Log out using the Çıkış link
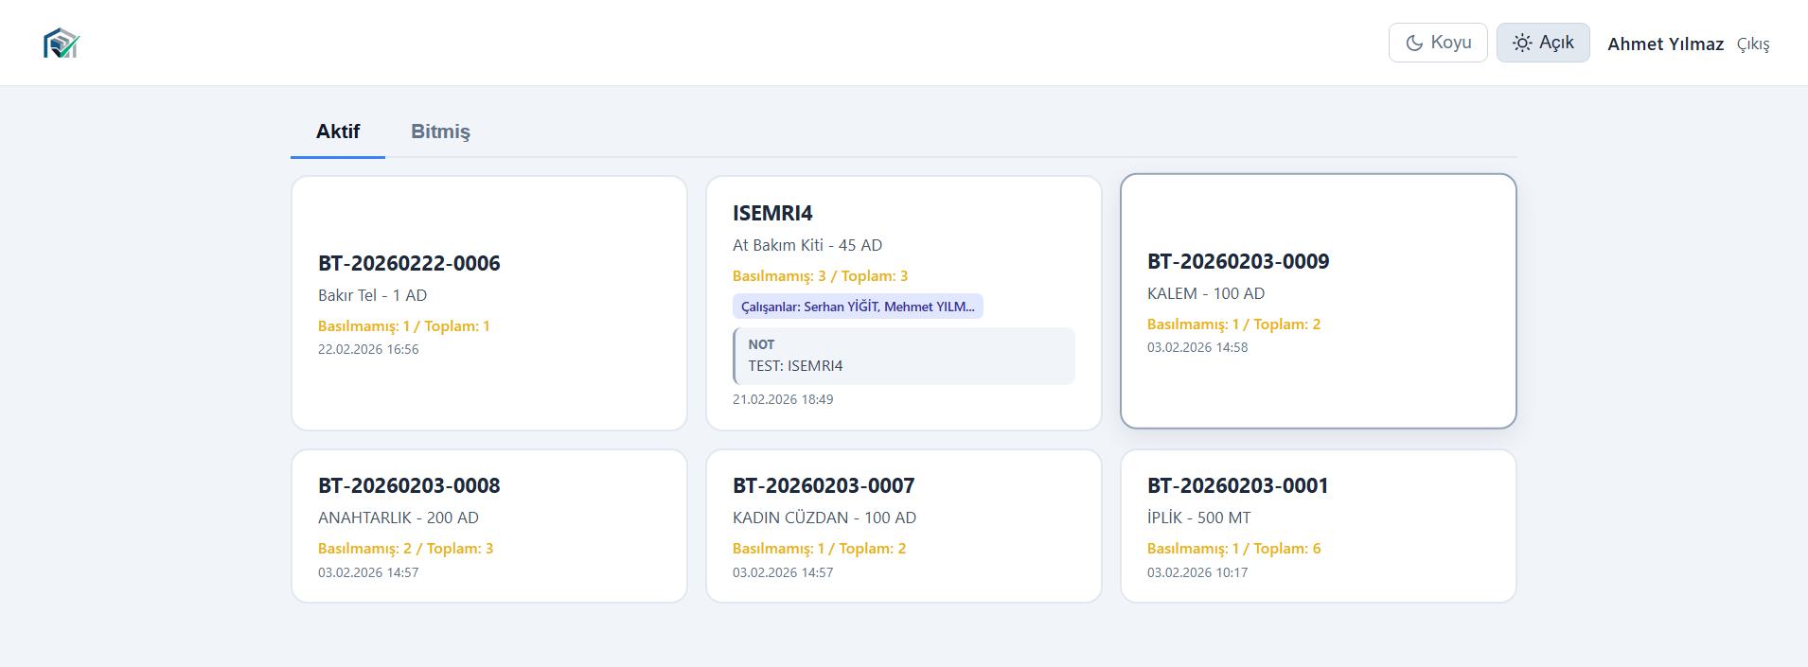 point(1752,44)
